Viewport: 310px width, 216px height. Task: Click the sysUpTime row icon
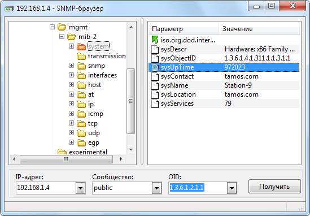[155, 67]
